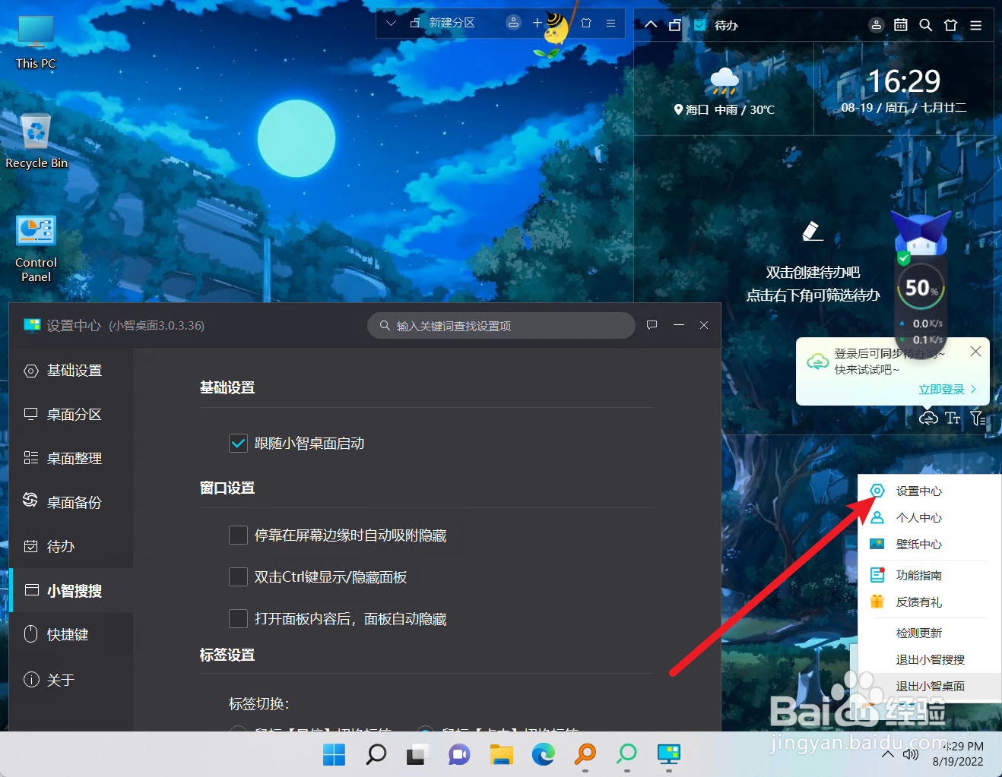Click settings search field 输入关键词查找设置项
1002x777 pixels.
click(501, 325)
